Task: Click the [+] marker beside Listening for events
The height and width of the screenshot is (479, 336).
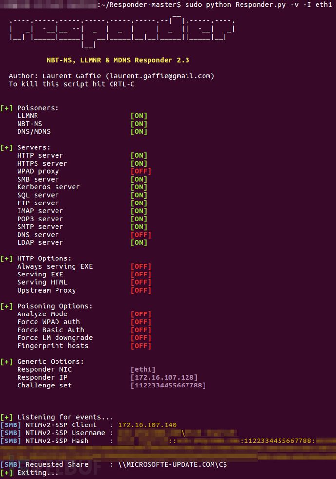Action: click(x=7, y=417)
